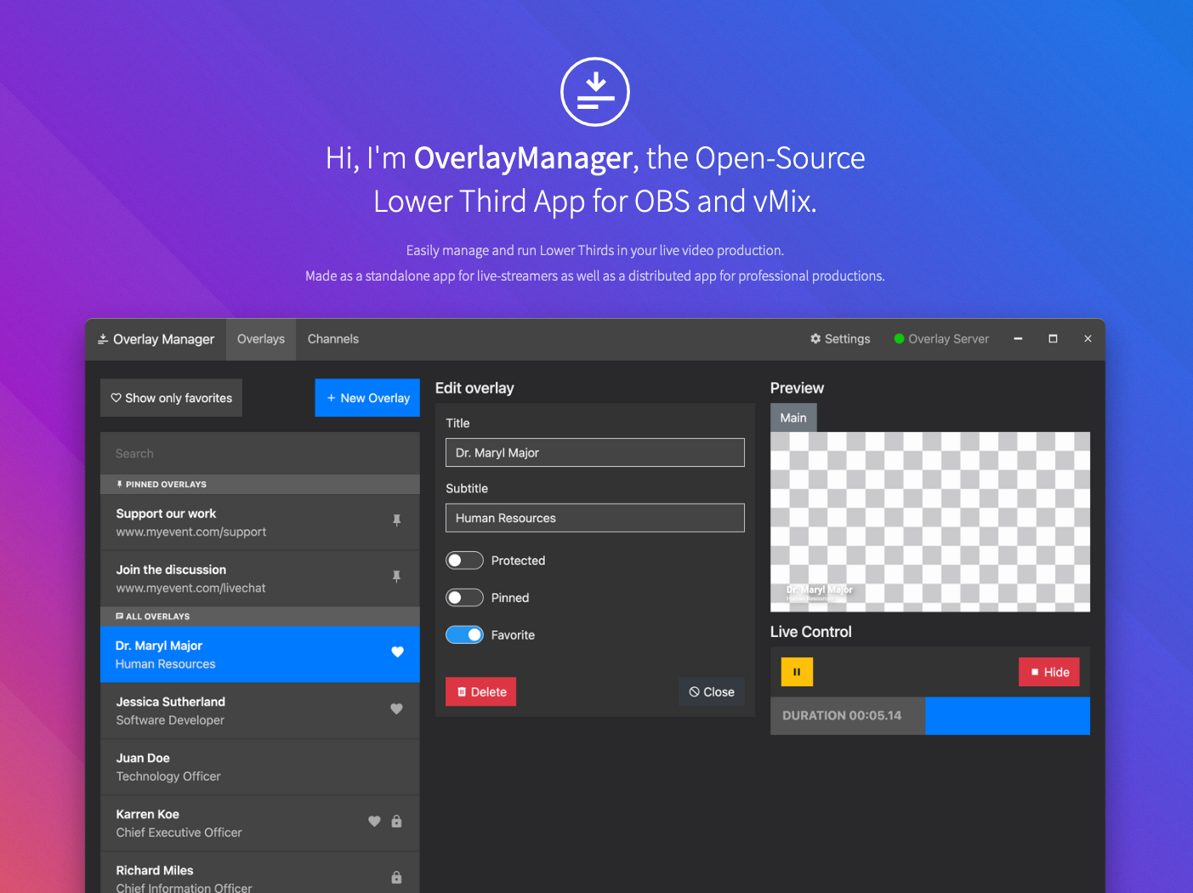This screenshot has width=1193, height=893.
Task: Select the Main preview tab
Action: [x=793, y=418]
